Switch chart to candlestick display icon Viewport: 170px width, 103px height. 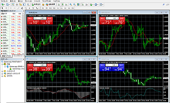[63, 5]
